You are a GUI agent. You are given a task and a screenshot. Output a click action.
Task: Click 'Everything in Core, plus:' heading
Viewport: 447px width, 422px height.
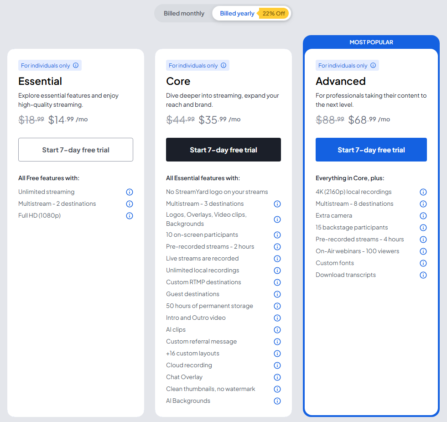[350, 178]
